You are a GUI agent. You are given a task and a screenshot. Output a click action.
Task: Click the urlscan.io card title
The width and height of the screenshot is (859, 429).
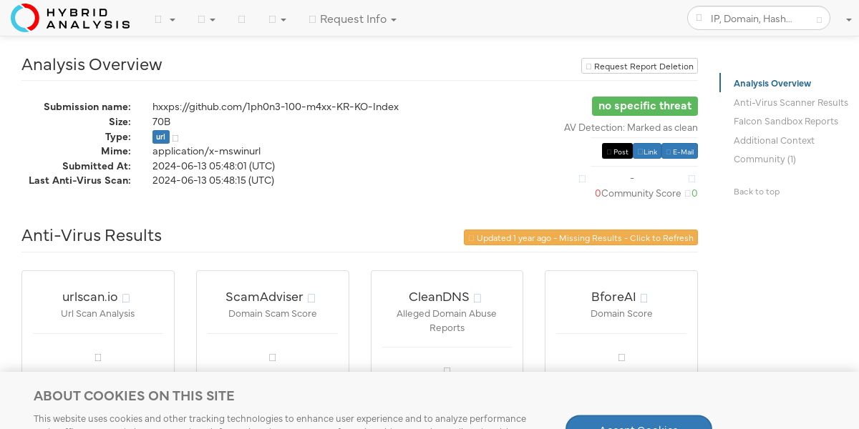pyautogui.click(x=90, y=297)
